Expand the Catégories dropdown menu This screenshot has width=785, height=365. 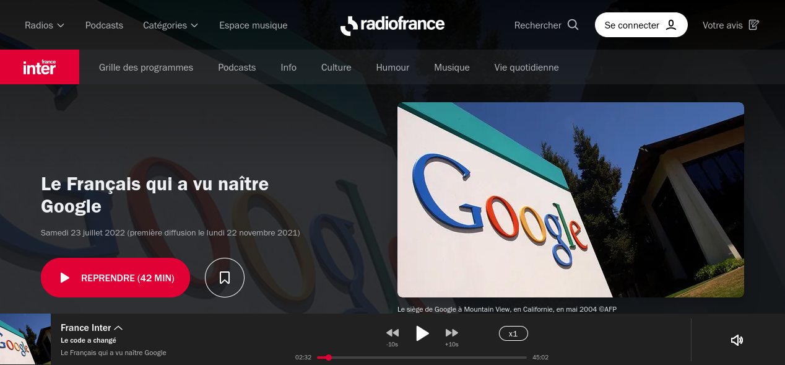coord(171,25)
